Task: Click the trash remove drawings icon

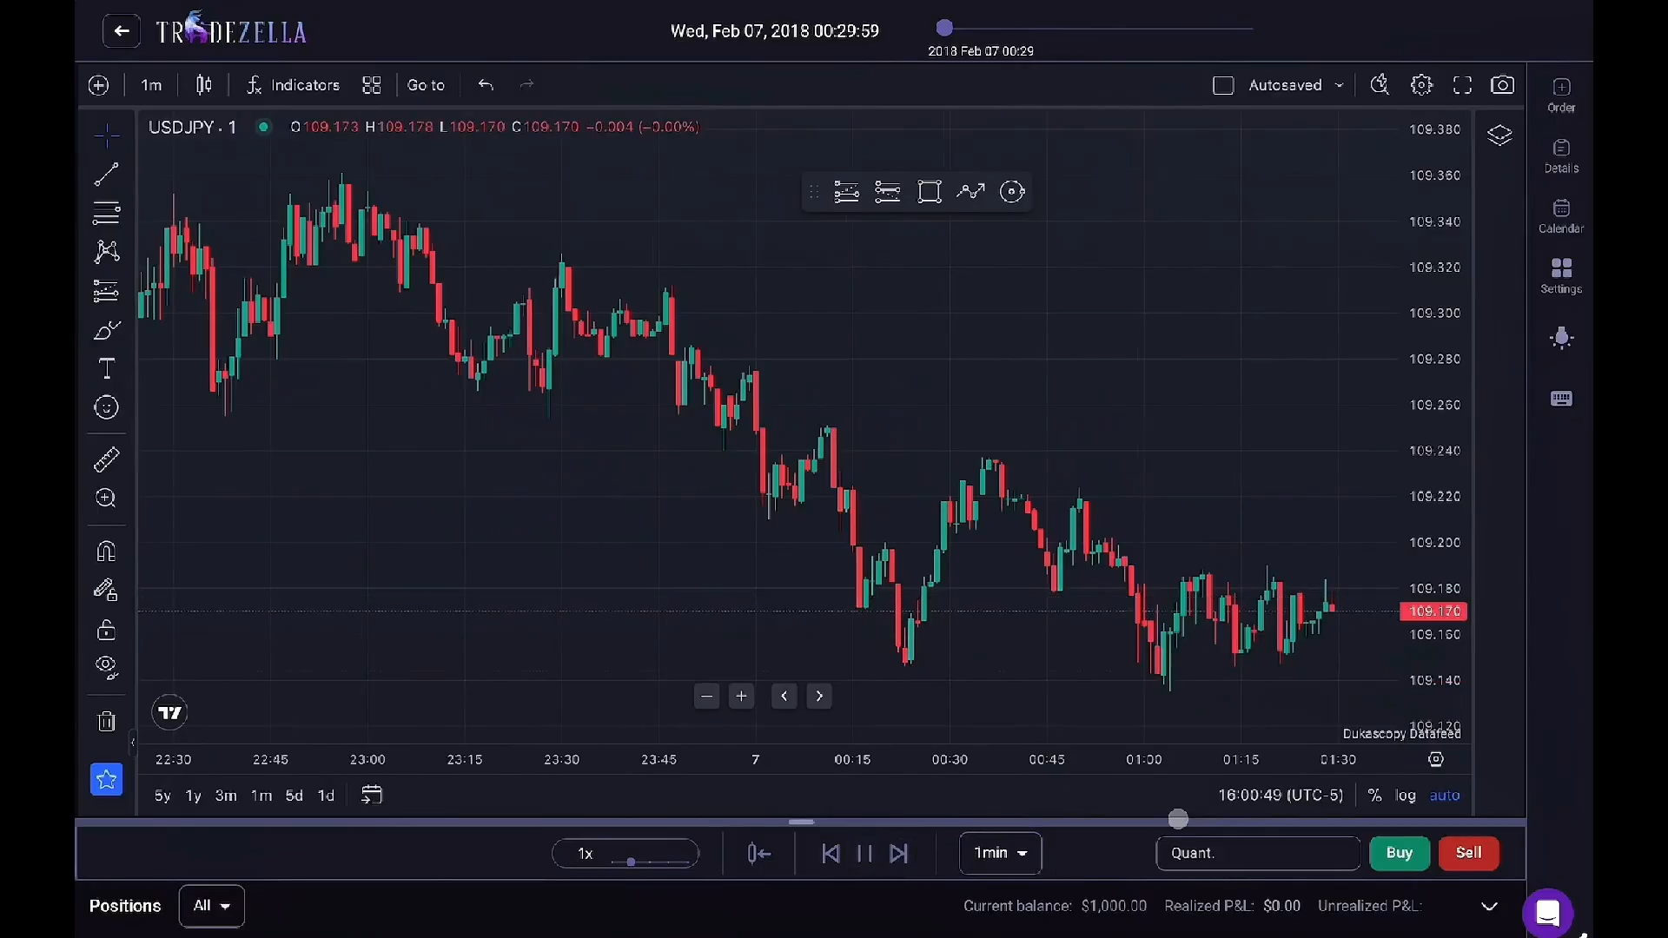Action: [106, 722]
